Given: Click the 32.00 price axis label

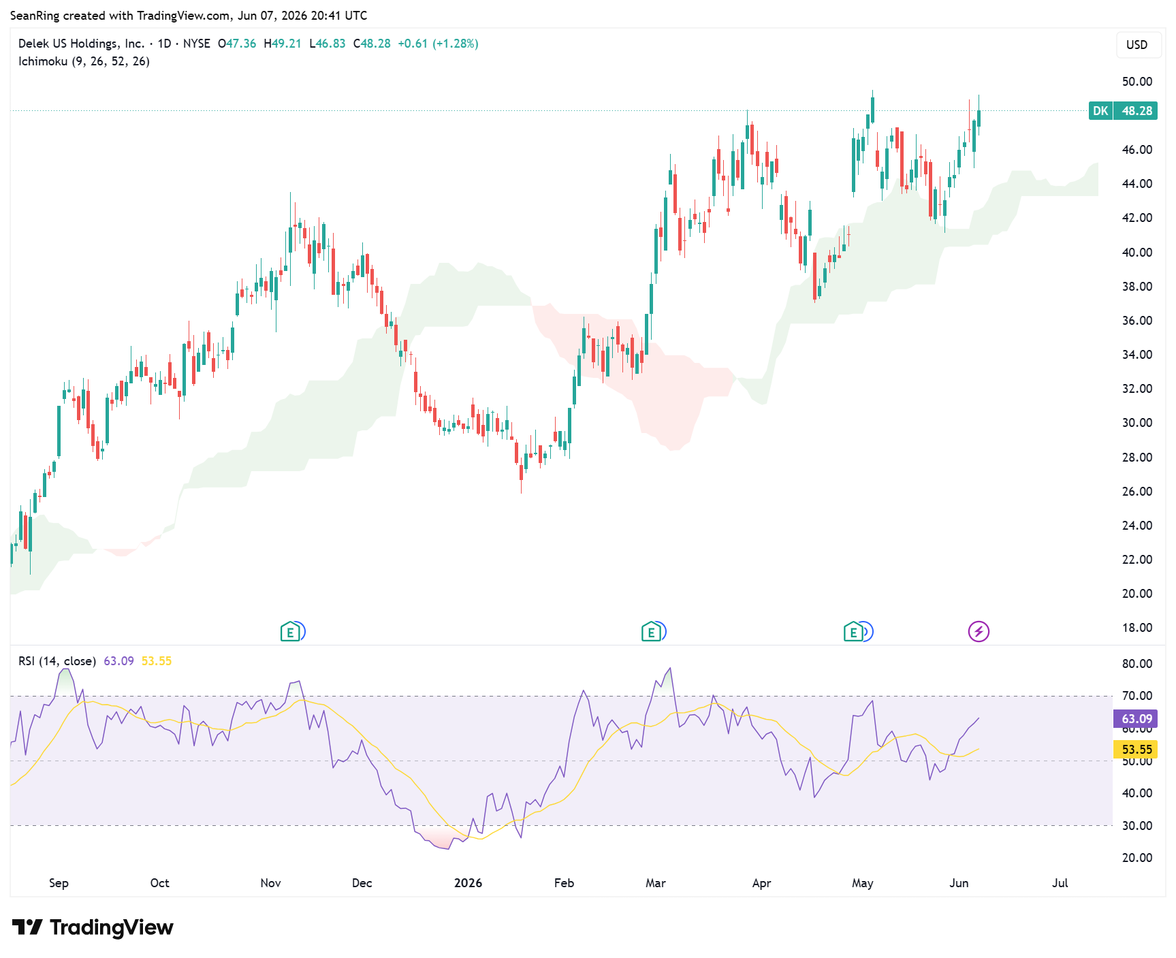Looking at the screenshot, I should [1137, 389].
